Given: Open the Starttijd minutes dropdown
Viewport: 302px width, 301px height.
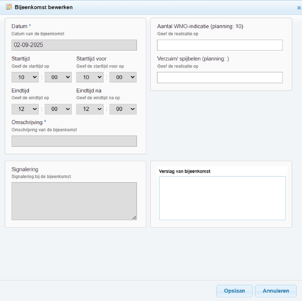Looking at the screenshot, I should point(58,77).
